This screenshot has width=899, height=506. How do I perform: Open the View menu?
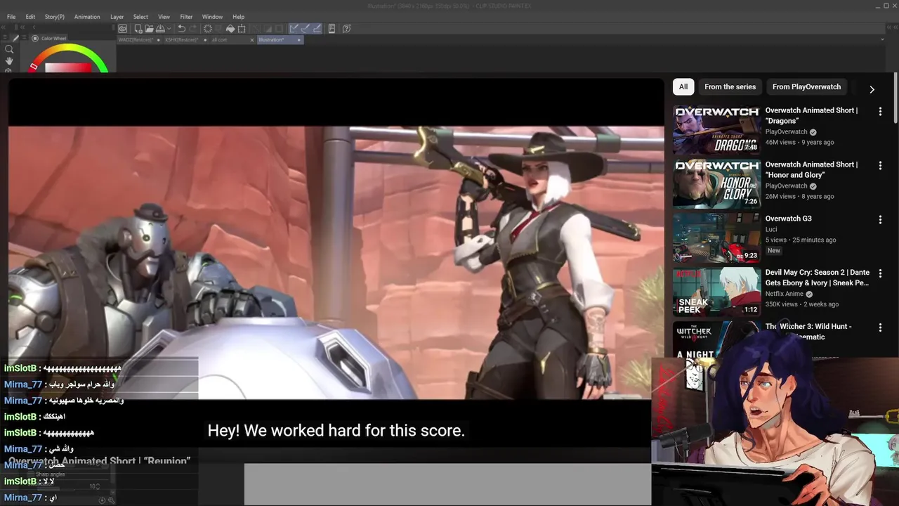(164, 17)
